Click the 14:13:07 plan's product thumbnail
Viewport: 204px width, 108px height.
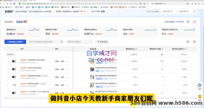pos(92,85)
